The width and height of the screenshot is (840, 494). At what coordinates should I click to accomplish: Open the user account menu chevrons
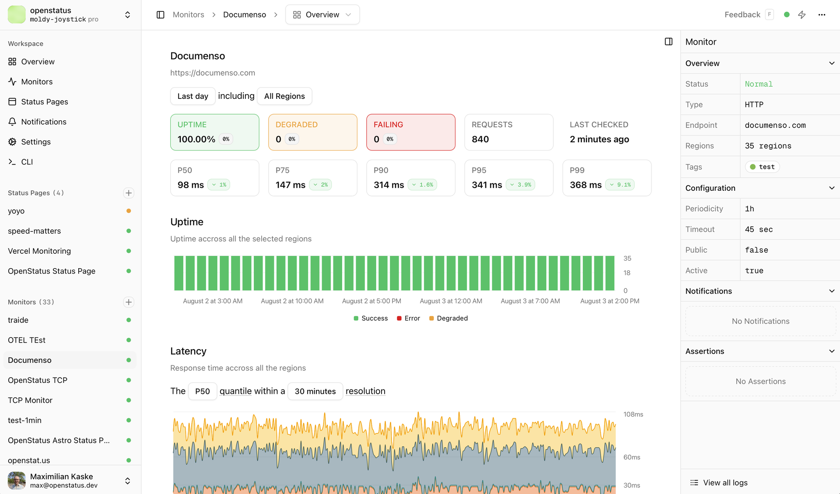coord(127,481)
